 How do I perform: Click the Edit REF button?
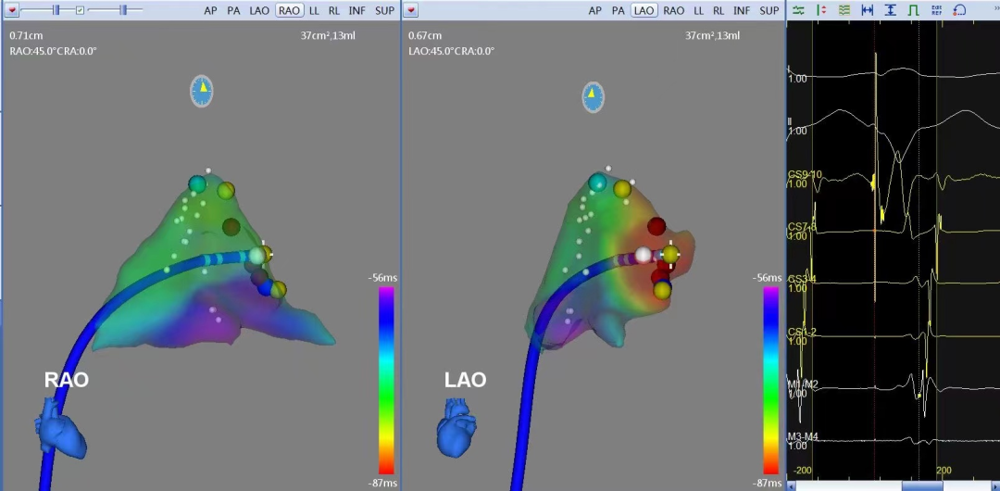[x=935, y=9]
